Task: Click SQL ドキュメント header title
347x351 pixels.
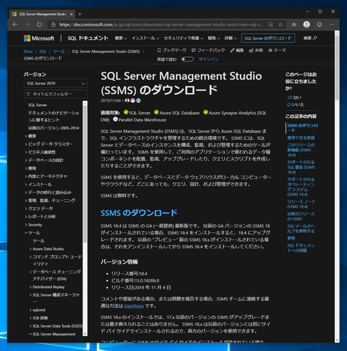Action: coord(88,38)
